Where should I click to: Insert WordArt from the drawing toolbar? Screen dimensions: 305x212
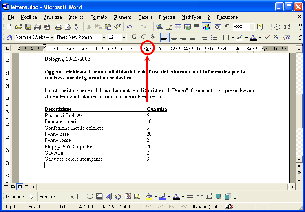pos(109,197)
